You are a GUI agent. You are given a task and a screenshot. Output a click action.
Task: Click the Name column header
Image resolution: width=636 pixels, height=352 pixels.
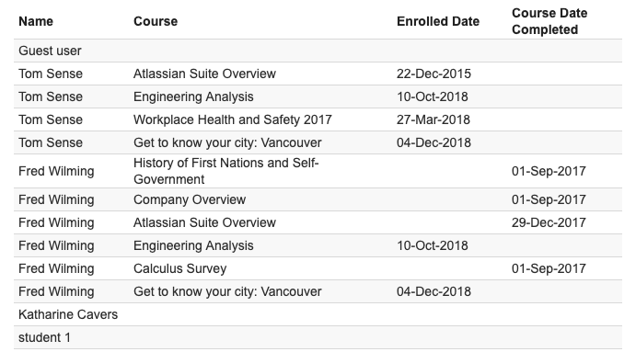(36, 21)
